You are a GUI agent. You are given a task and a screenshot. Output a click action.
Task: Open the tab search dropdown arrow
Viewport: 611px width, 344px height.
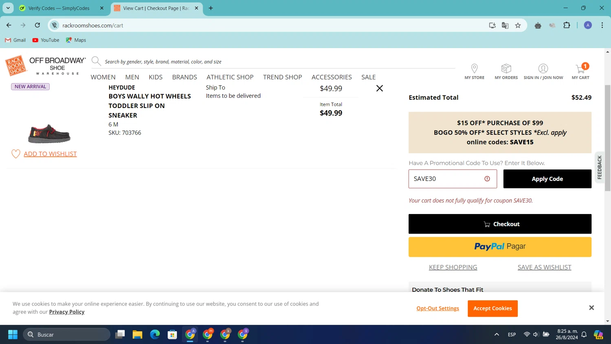click(x=8, y=8)
